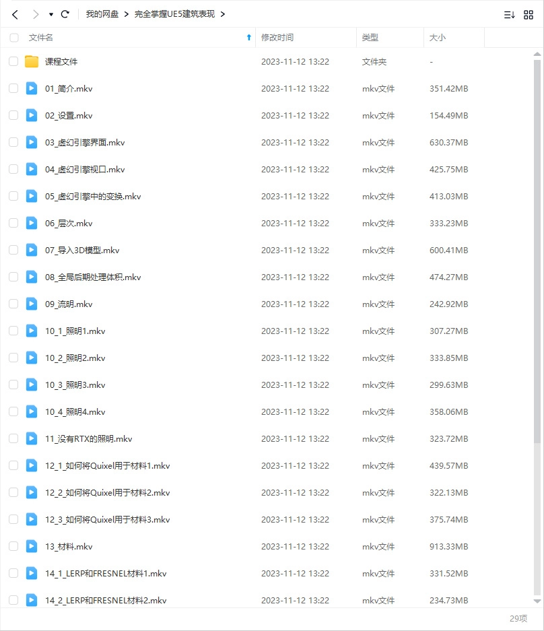Refresh the current folder listing
This screenshot has width=544, height=631.
[x=65, y=14]
